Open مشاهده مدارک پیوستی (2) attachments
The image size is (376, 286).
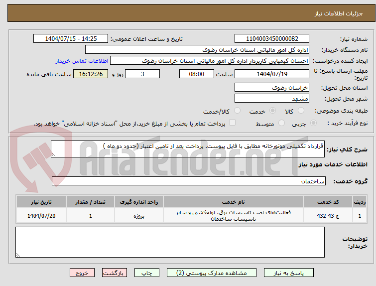tap(212, 273)
